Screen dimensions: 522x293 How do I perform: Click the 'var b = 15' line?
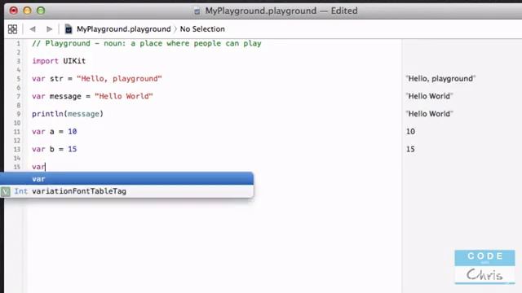click(55, 149)
